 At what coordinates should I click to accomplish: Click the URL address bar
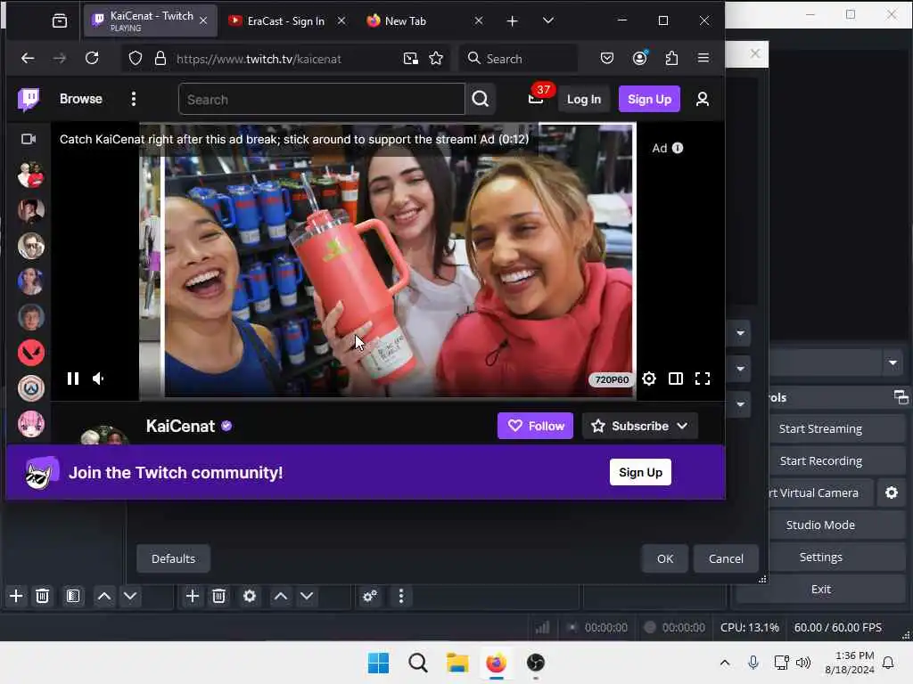click(285, 58)
